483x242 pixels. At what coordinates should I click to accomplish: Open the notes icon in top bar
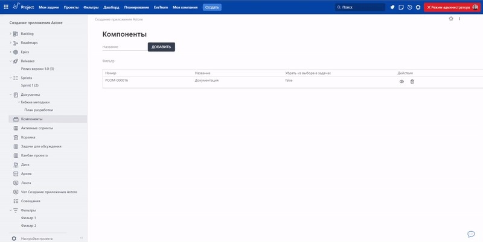point(401,7)
